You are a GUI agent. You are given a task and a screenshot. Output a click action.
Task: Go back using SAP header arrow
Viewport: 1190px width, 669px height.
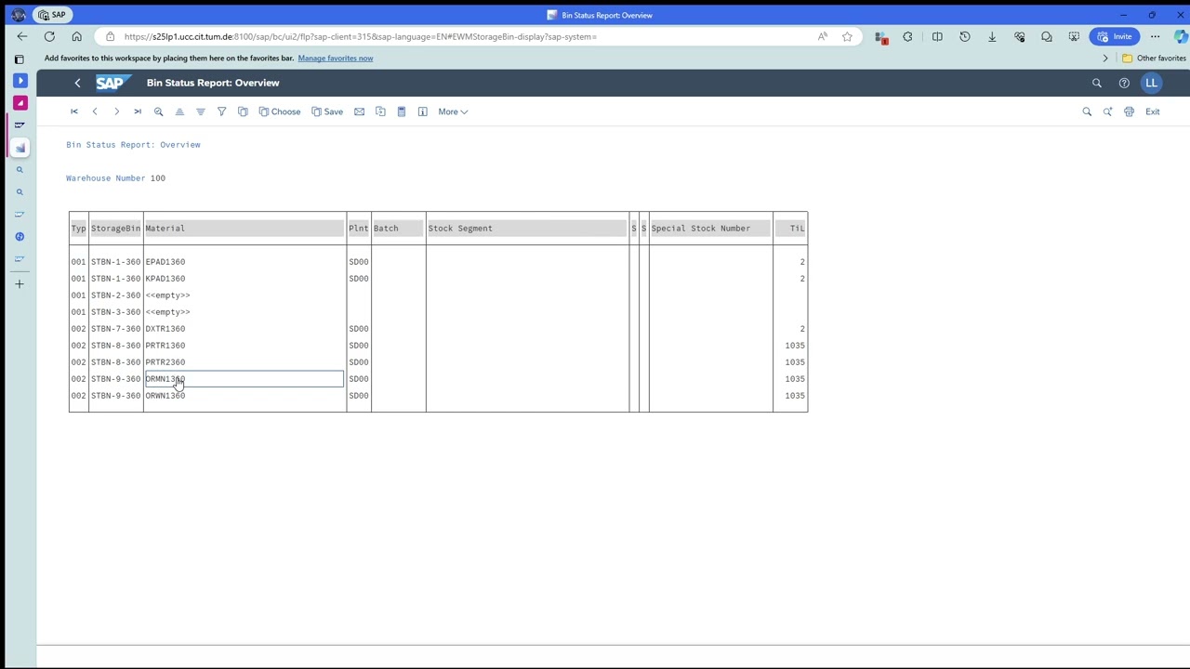point(77,83)
